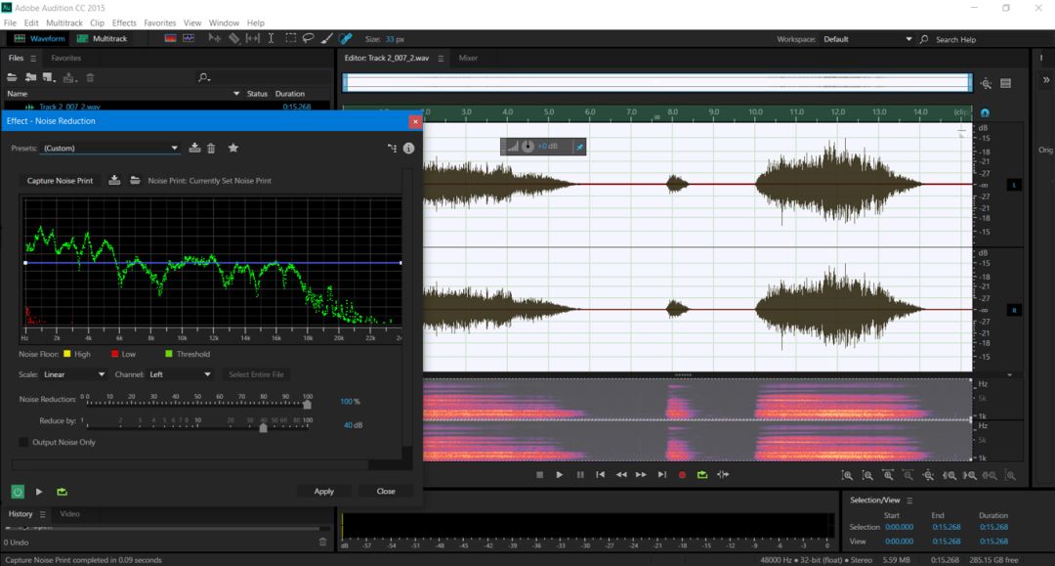Delete the current effect preset
This screenshot has width=1055, height=566.
point(211,148)
